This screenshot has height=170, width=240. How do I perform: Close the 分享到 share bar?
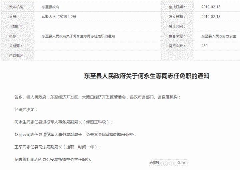click(184, 163)
